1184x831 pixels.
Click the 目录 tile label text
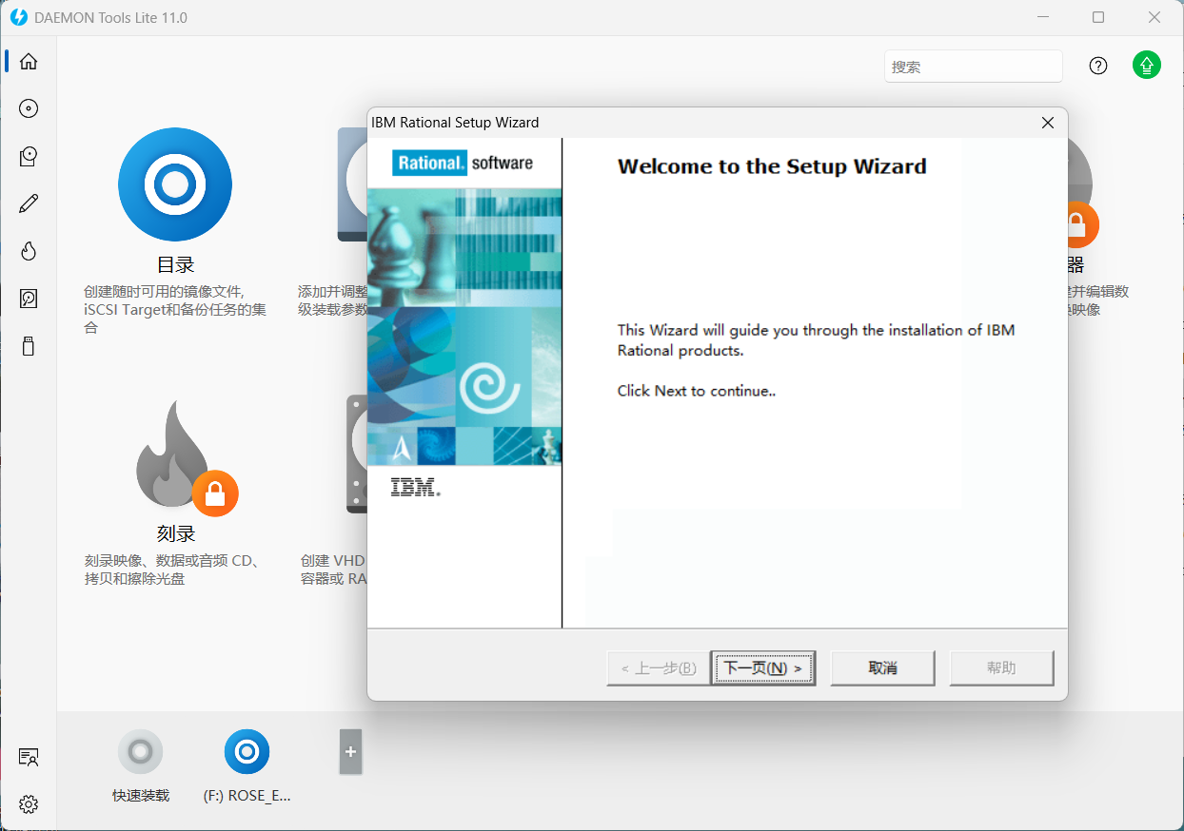(175, 265)
